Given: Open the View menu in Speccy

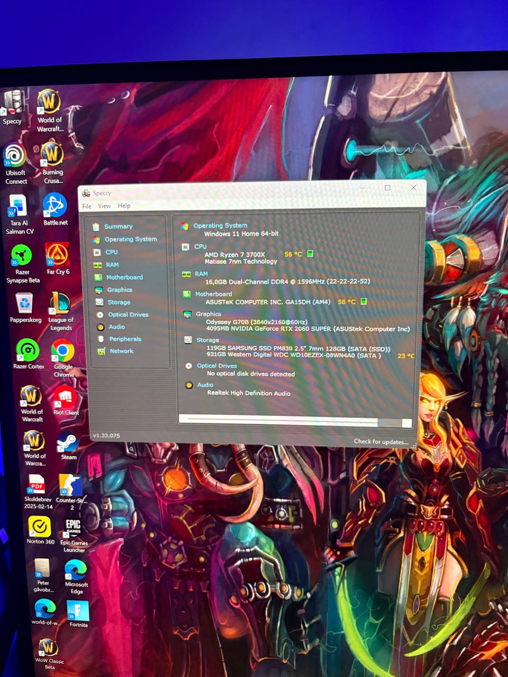Looking at the screenshot, I should [104, 206].
